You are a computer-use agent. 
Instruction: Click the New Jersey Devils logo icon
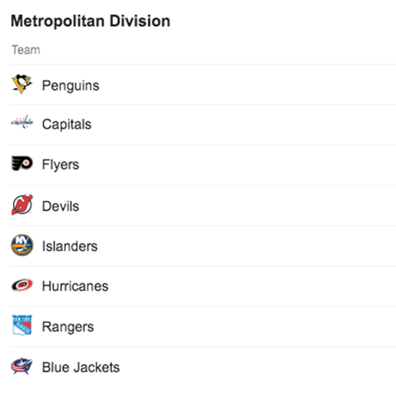[x=22, y=205]
